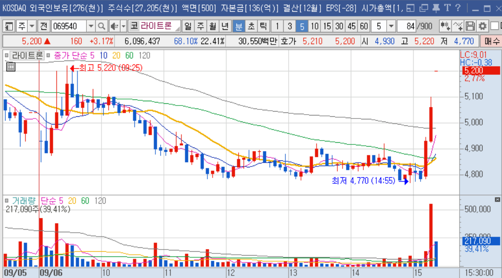The width and height of the screenshot is (502, 278).
Task: Click orange 20 moving average legend in price chart
Action: pos(116,56)
